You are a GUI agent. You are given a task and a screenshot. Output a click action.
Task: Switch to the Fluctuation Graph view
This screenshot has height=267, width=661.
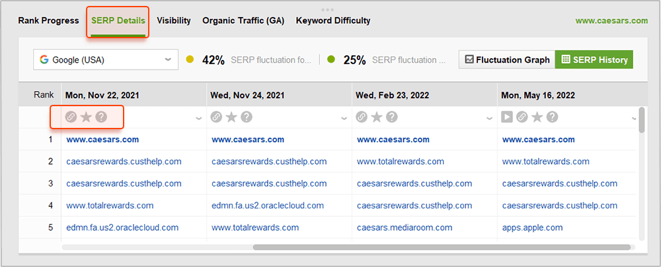point(507,60)
